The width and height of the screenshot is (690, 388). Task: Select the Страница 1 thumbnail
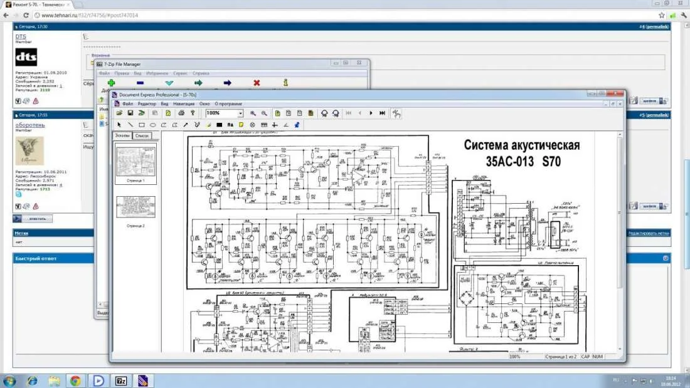(x=135, y=163)
